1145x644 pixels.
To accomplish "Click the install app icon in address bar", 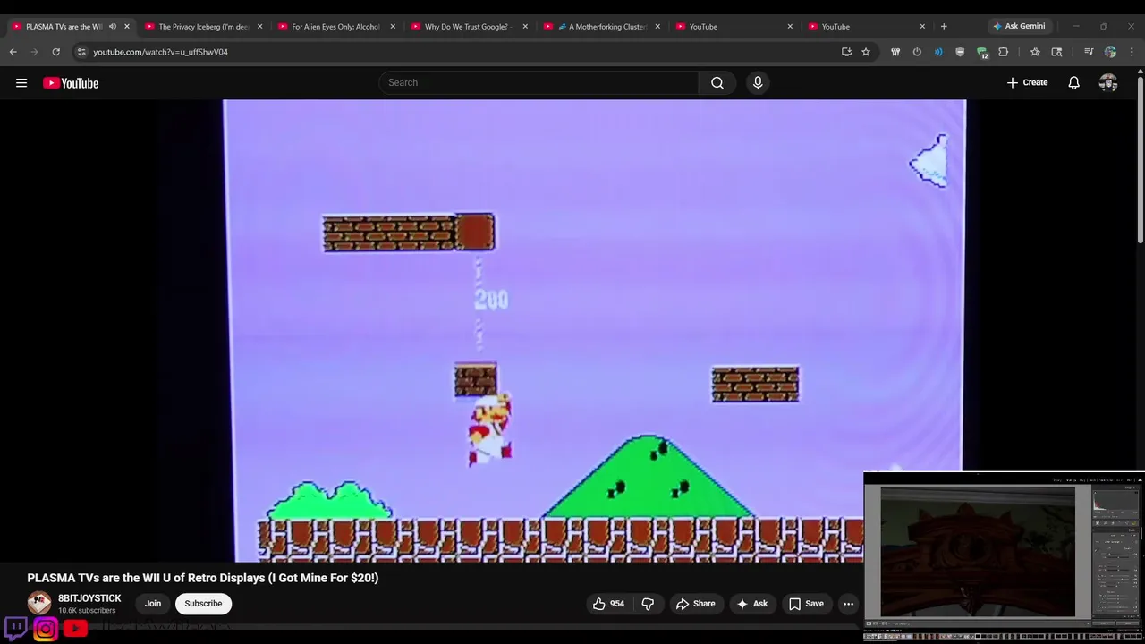I will click(846, 52).
